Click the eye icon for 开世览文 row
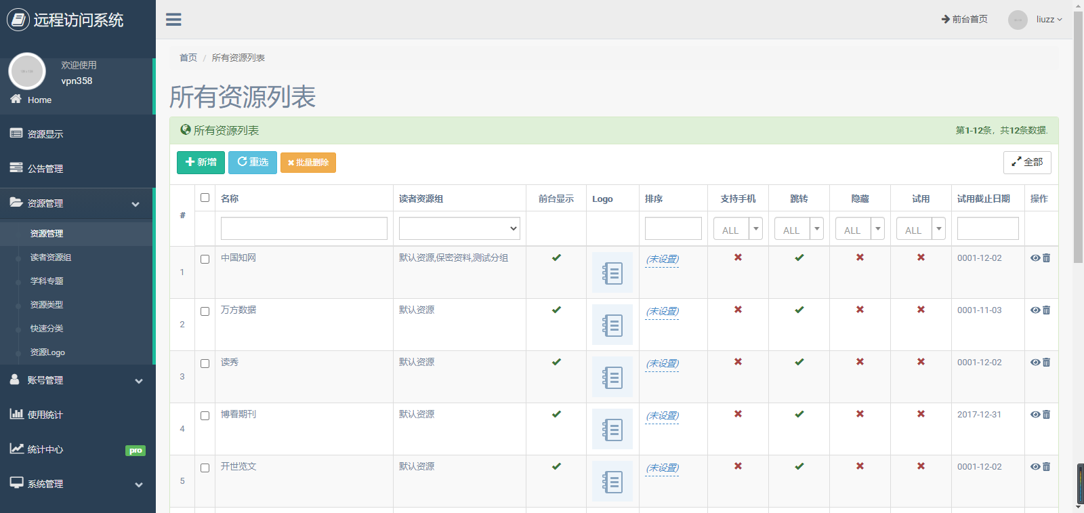The image size is (1084, 513). 1035,467
